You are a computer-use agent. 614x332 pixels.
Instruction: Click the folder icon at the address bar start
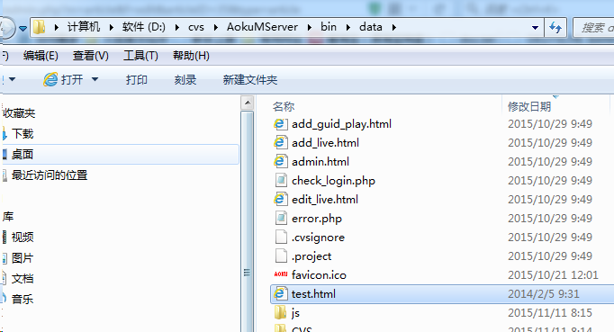pos(39,27)
